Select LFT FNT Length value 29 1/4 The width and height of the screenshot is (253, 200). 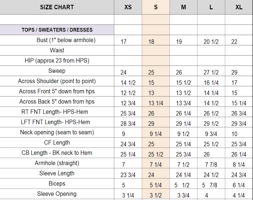[183, 124]
